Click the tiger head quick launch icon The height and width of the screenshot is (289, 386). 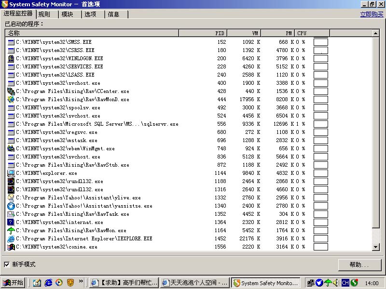click(70, 283)
